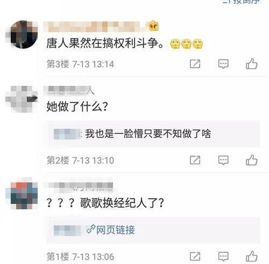Screen dimensions: 269x264
Task: Give thumbs up to 第1楼 comment
Action: (x=252, y=256)
